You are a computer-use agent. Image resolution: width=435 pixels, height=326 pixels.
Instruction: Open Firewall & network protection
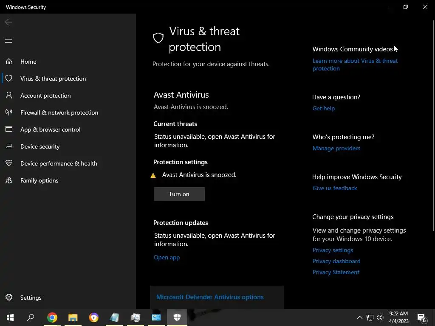(68, 112)
